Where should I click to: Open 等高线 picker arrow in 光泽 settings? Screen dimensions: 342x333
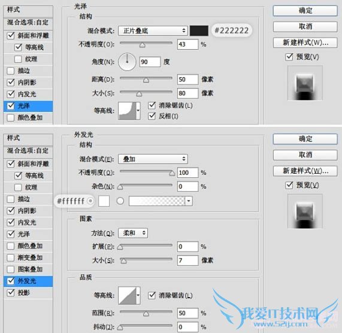pyautogui.click(x=138, y=111)
